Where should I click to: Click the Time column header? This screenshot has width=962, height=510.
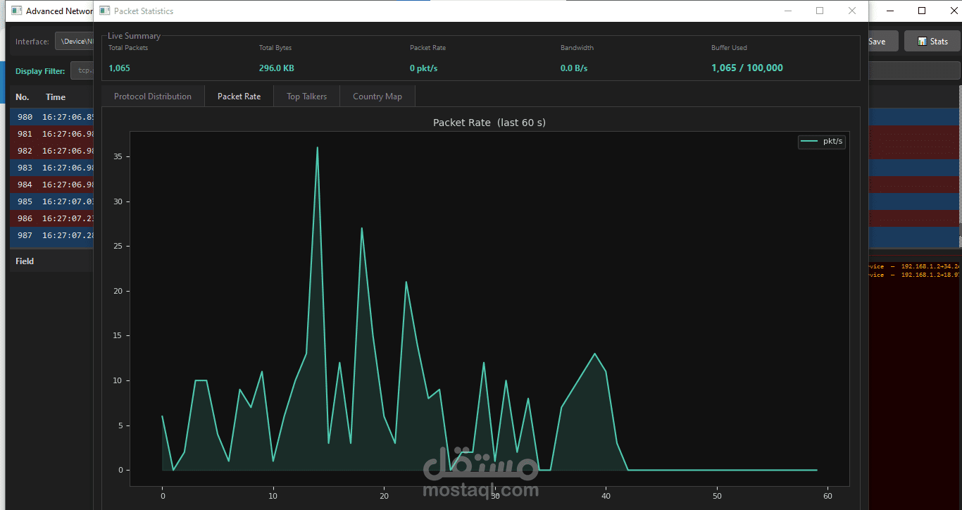[56, 97]
